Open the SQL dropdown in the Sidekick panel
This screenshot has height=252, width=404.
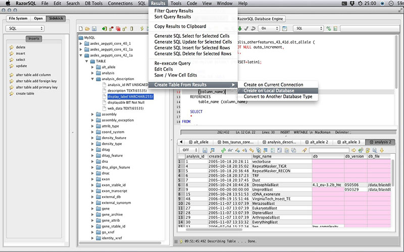tap(25, 29)
